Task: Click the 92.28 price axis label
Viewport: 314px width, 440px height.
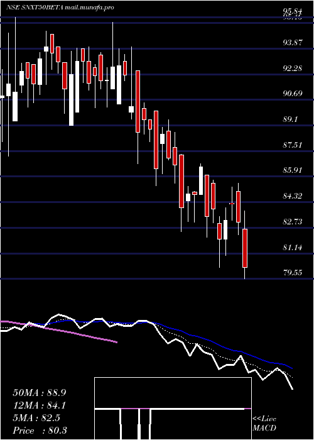Action: pos(293,68)
